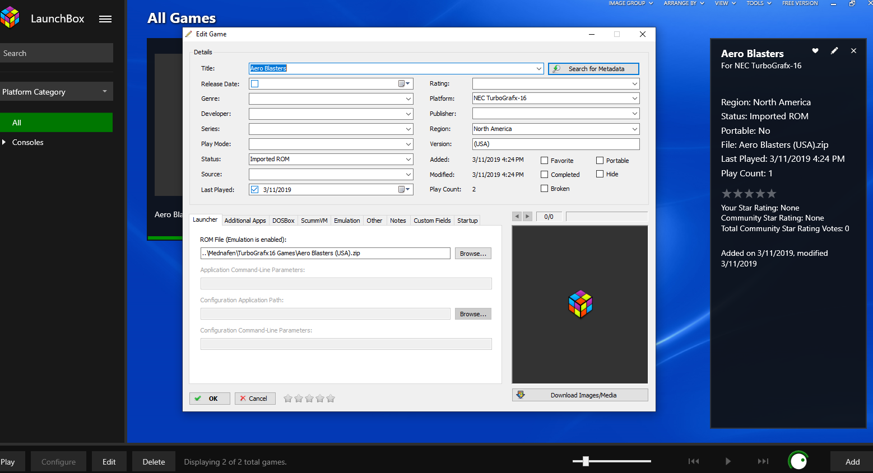Close the Aero Blasters details panel

pyautogui.click(x=853, y=51)
